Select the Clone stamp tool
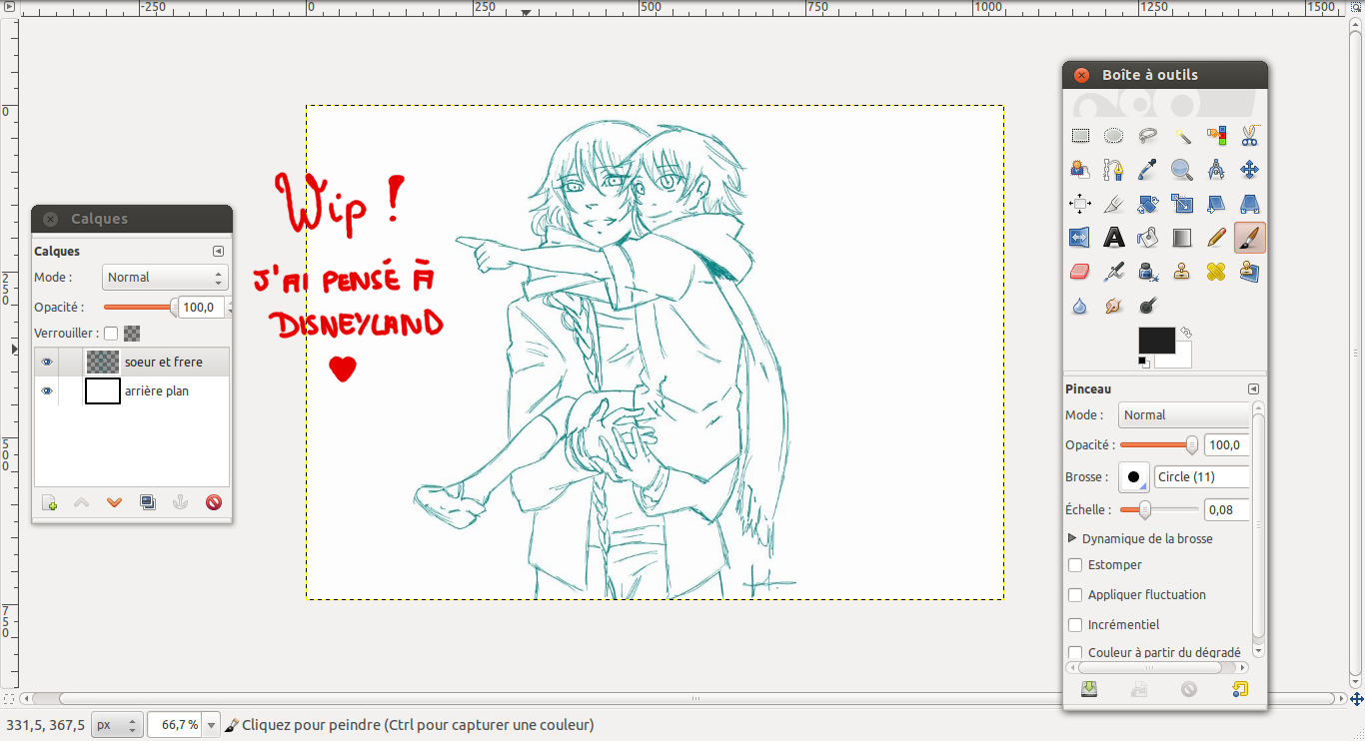 [1182, 272]
